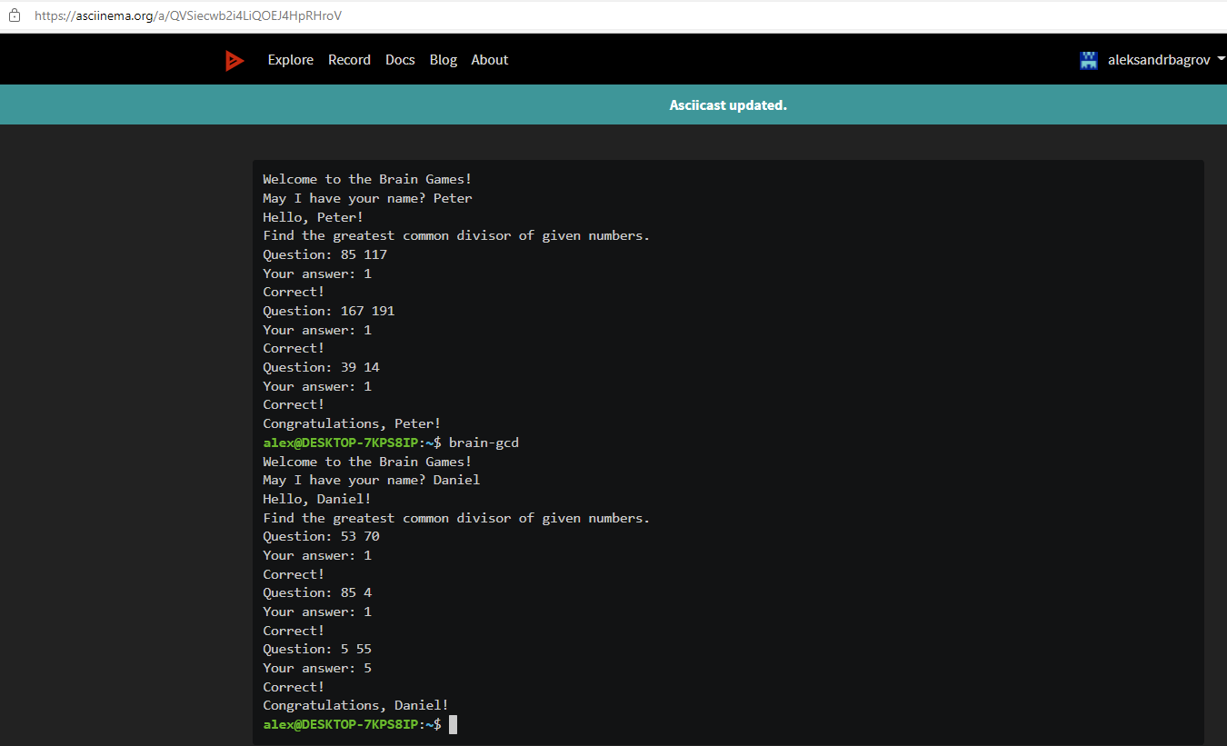
Task: Open the Explore page
Action: point(290,59)
